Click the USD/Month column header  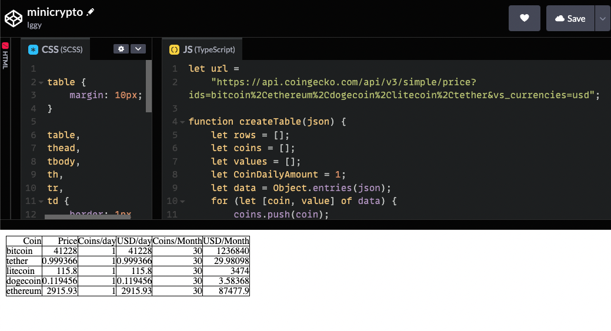tap(226, 241)
